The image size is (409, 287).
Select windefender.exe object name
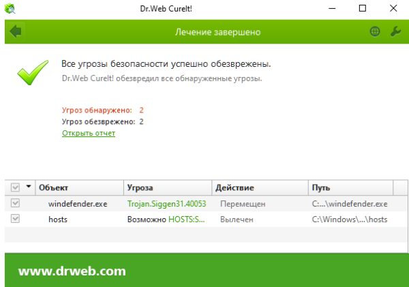point(78,204)
